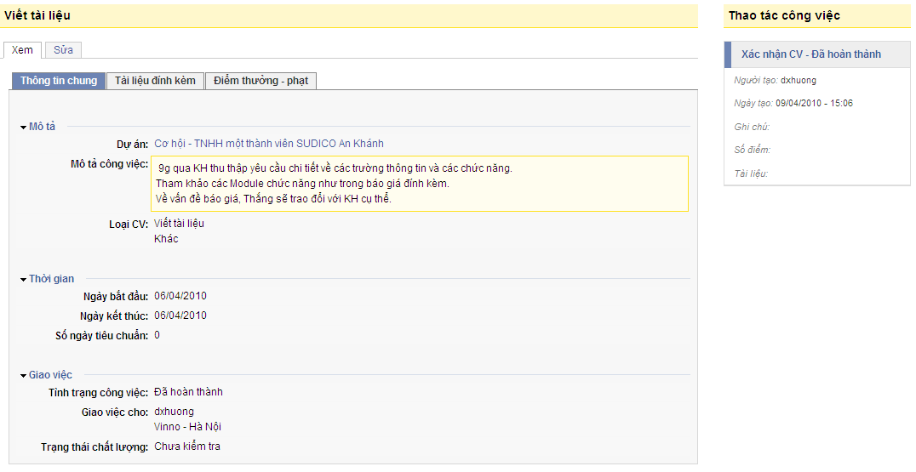Click the Giao việc section title

pyautogui.click(x=50, y=375)
